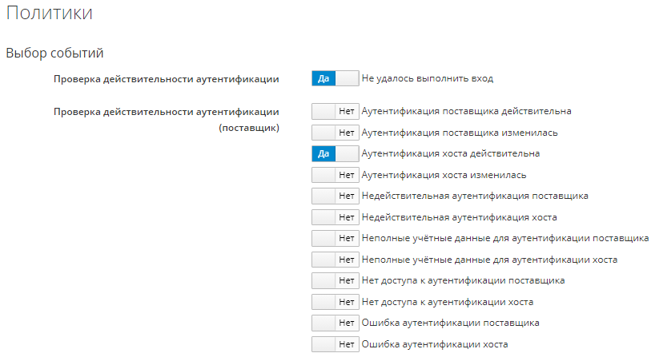Enable 'Неполные учётные данные для аутентификации поставщика' toggle
The height and width of the screenshot is (357, 651).
(x=335, y=238)
